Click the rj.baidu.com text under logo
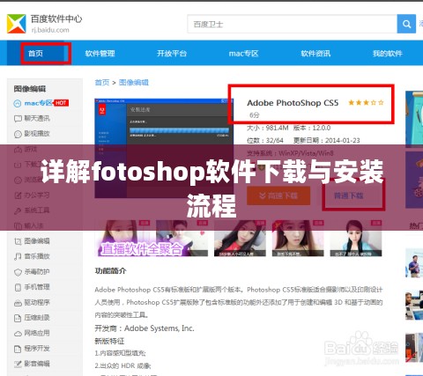The image size is (423, 376). pos(50,30)
